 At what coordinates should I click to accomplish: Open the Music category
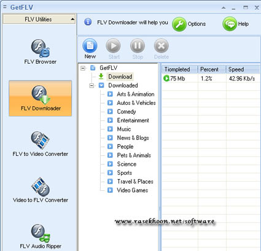124,129
